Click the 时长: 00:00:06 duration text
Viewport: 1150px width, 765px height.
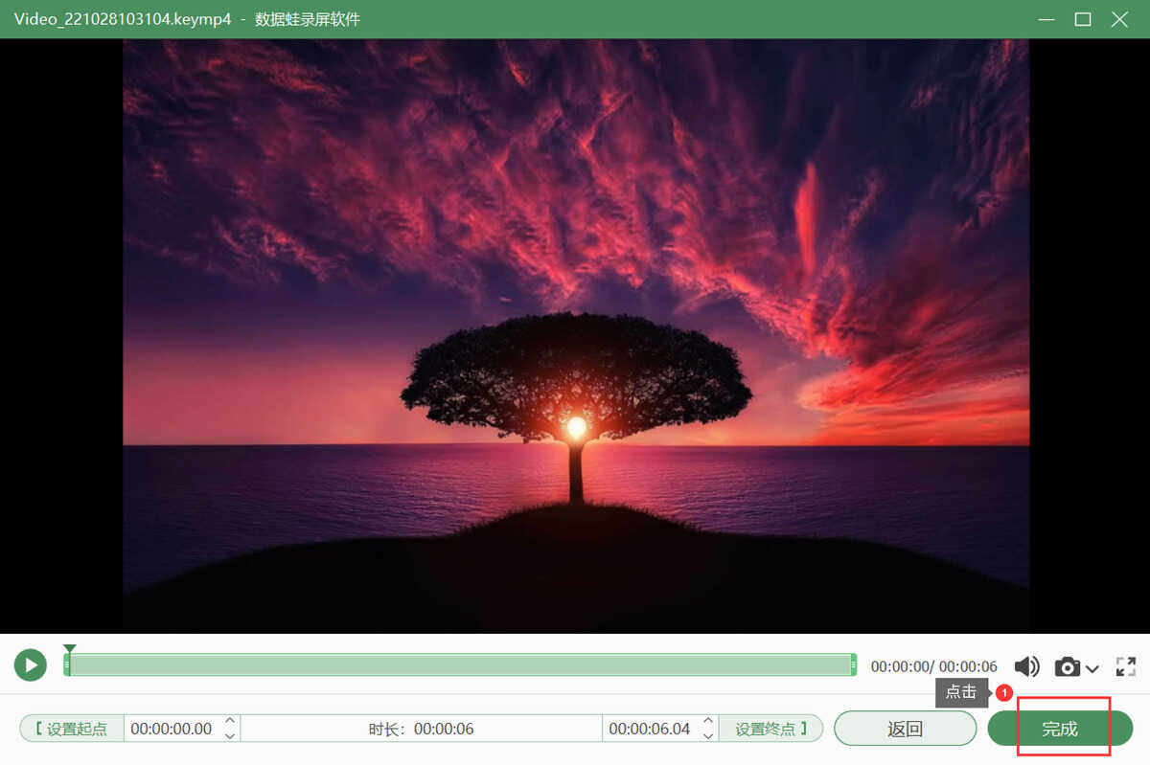422,729
